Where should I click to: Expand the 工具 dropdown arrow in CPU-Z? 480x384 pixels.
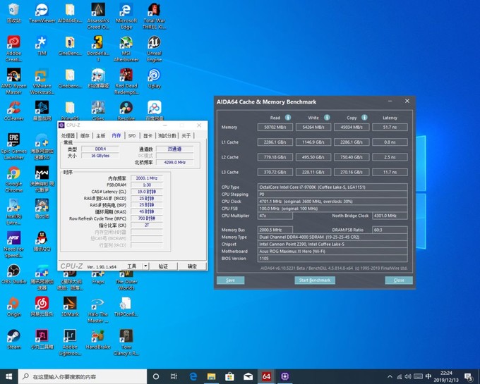145,266
